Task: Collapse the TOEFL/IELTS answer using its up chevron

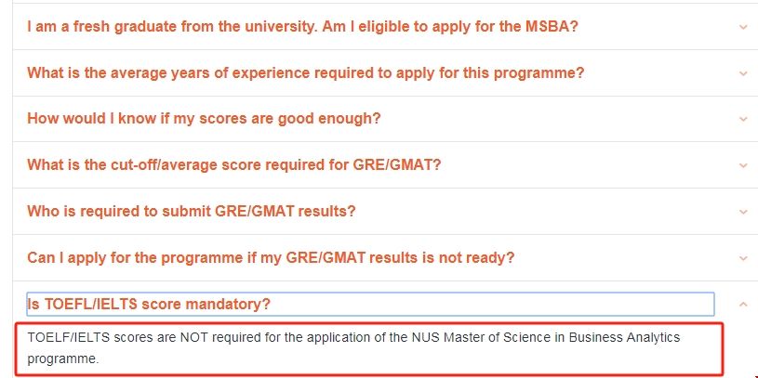Action: pos(742,304)
